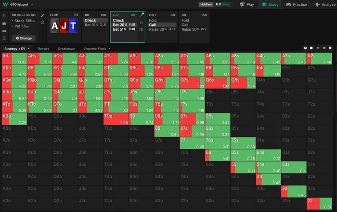Click the collapse height icon in left sidebar
Viewport: 337px width, 212px height.
[x=4, y=38]
